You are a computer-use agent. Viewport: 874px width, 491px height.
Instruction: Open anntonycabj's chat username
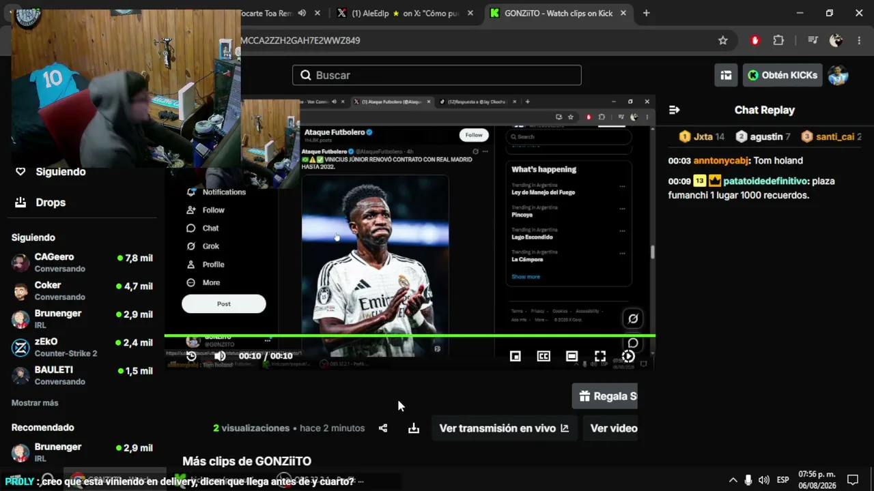tap(720, 161)
